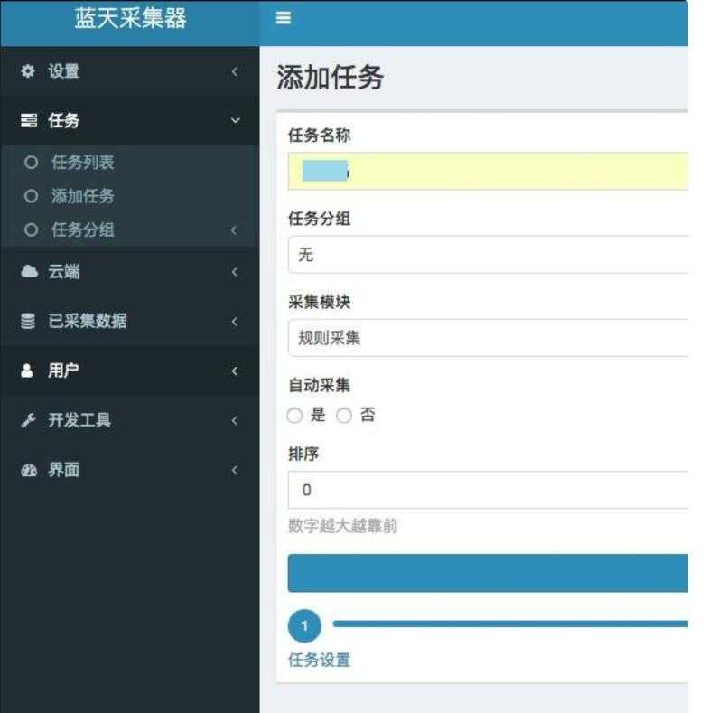Click the wide blue submit button
The width and height of the screenshot is (717, 713).
488,573
